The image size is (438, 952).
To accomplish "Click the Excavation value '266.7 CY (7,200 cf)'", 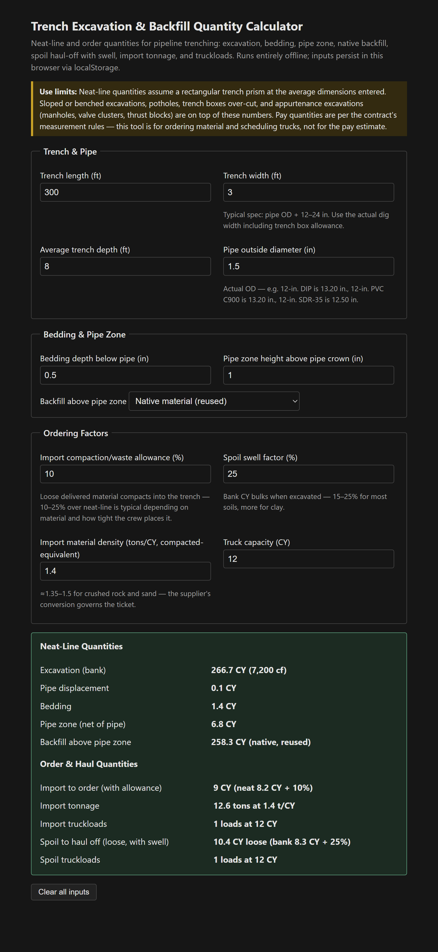I will [249, 670].
